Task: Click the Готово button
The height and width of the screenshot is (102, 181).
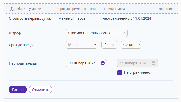Action: (18, 90)
